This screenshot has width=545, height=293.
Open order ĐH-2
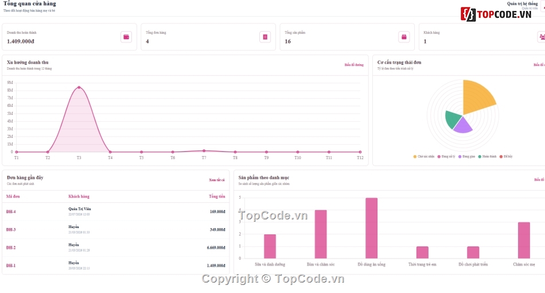click(11, 248)
